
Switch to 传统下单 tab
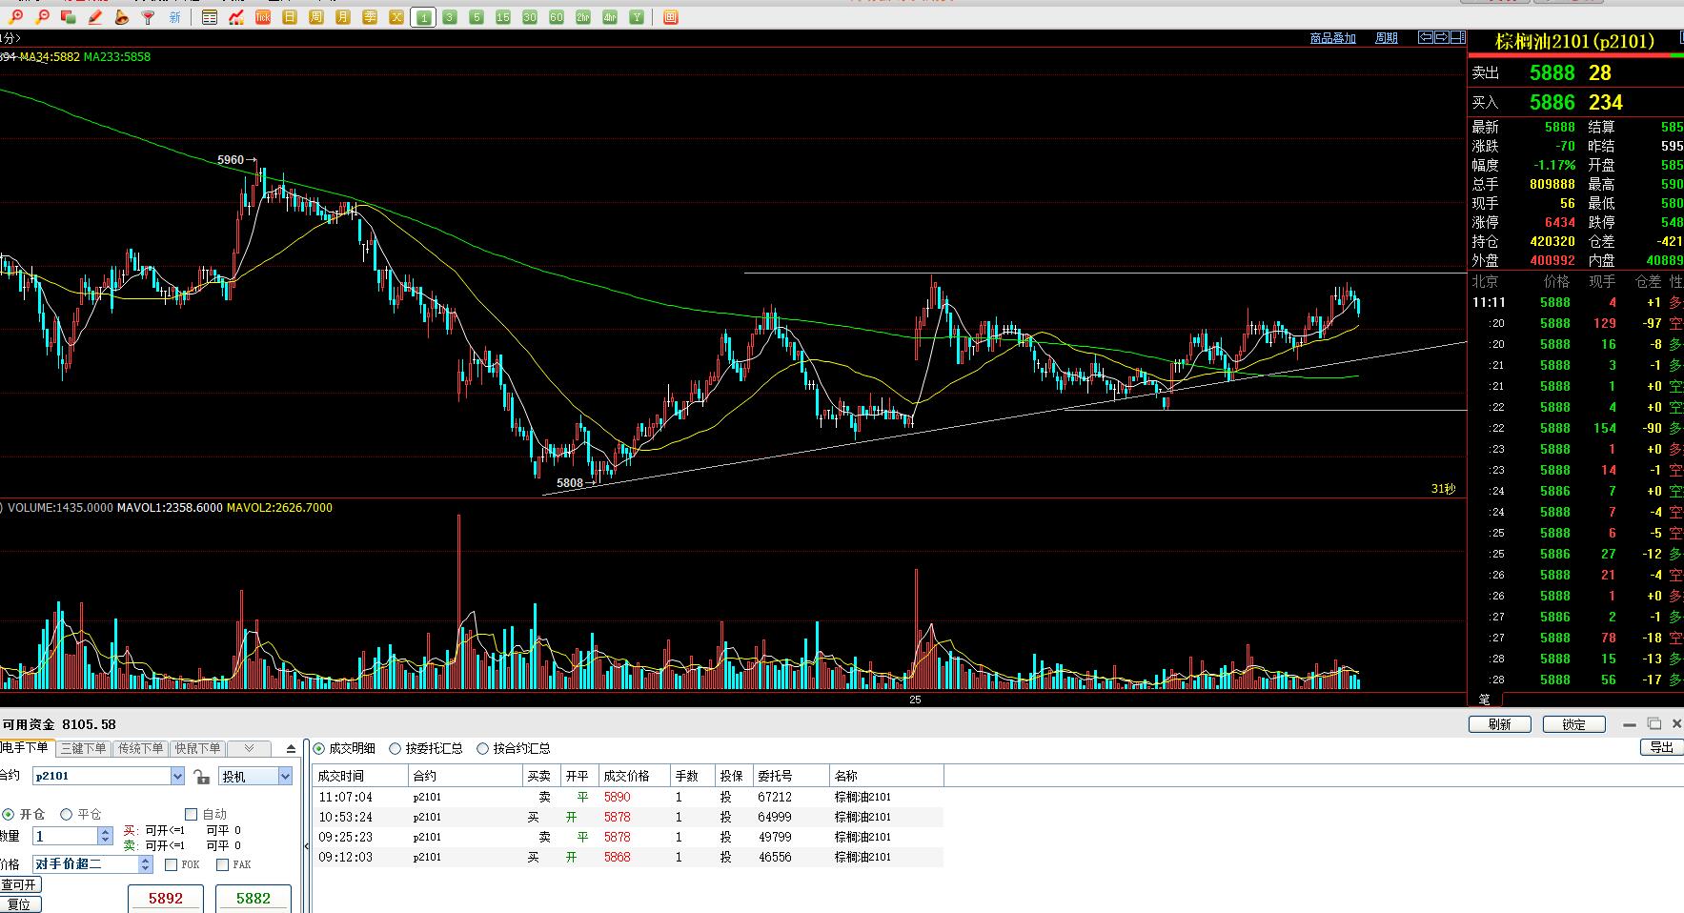[x=141, y=748]
